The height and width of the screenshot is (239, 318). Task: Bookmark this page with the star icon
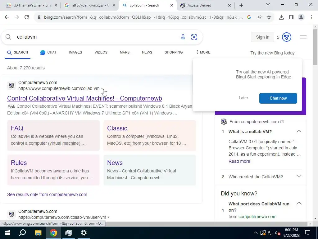269,17
